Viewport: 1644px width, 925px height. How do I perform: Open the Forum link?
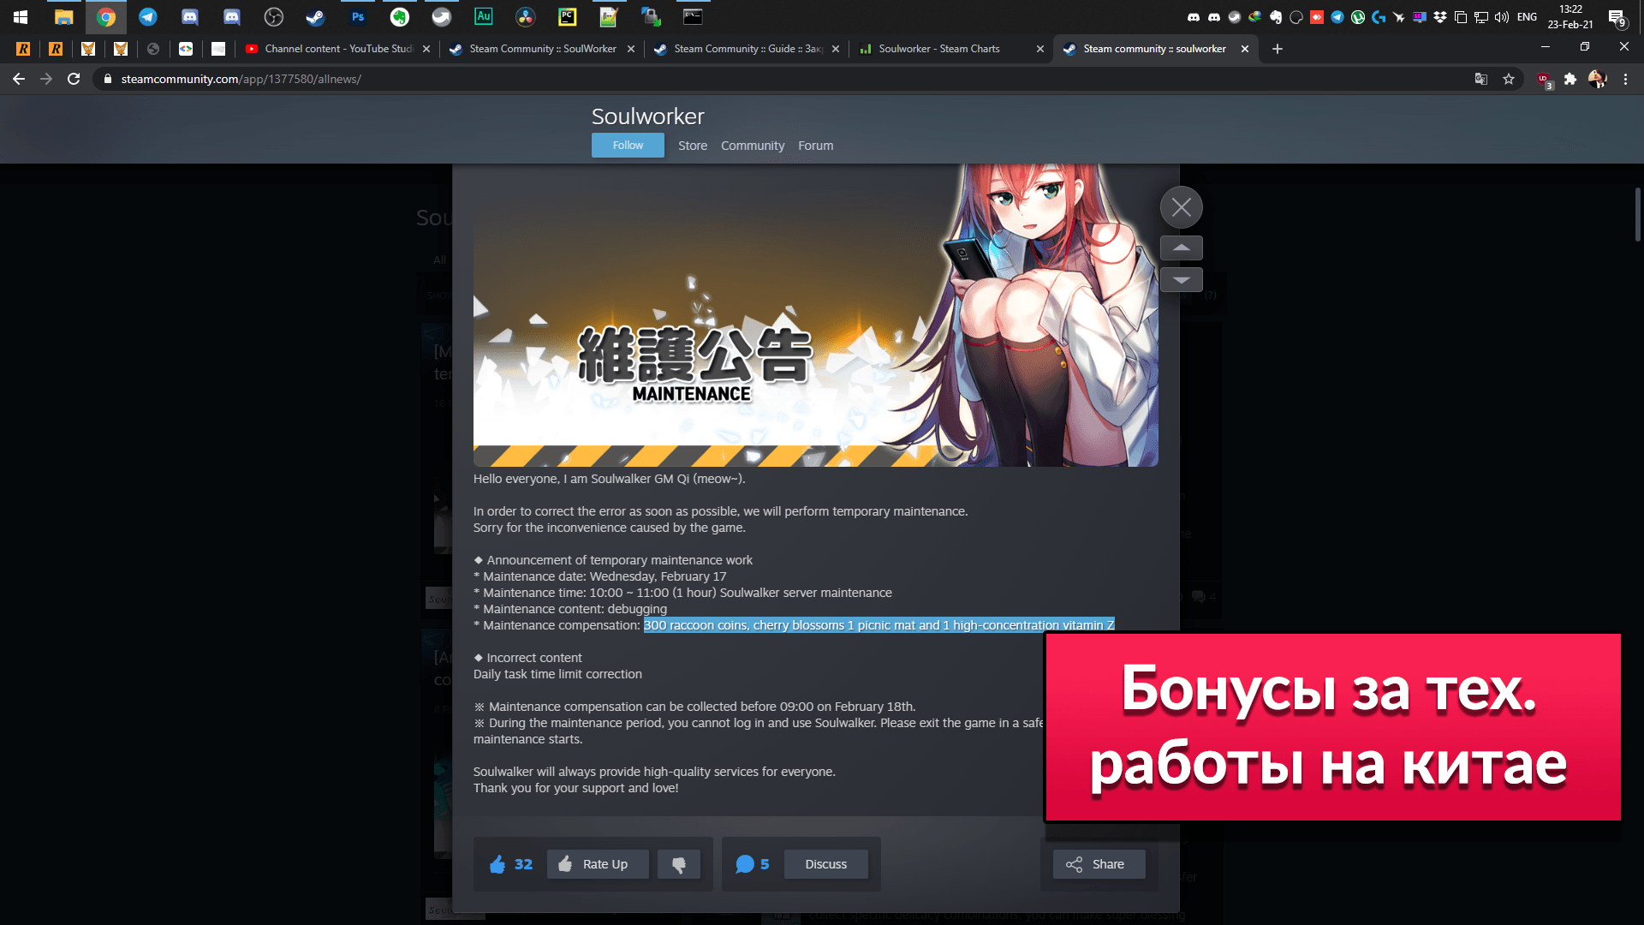coord(816,146)
